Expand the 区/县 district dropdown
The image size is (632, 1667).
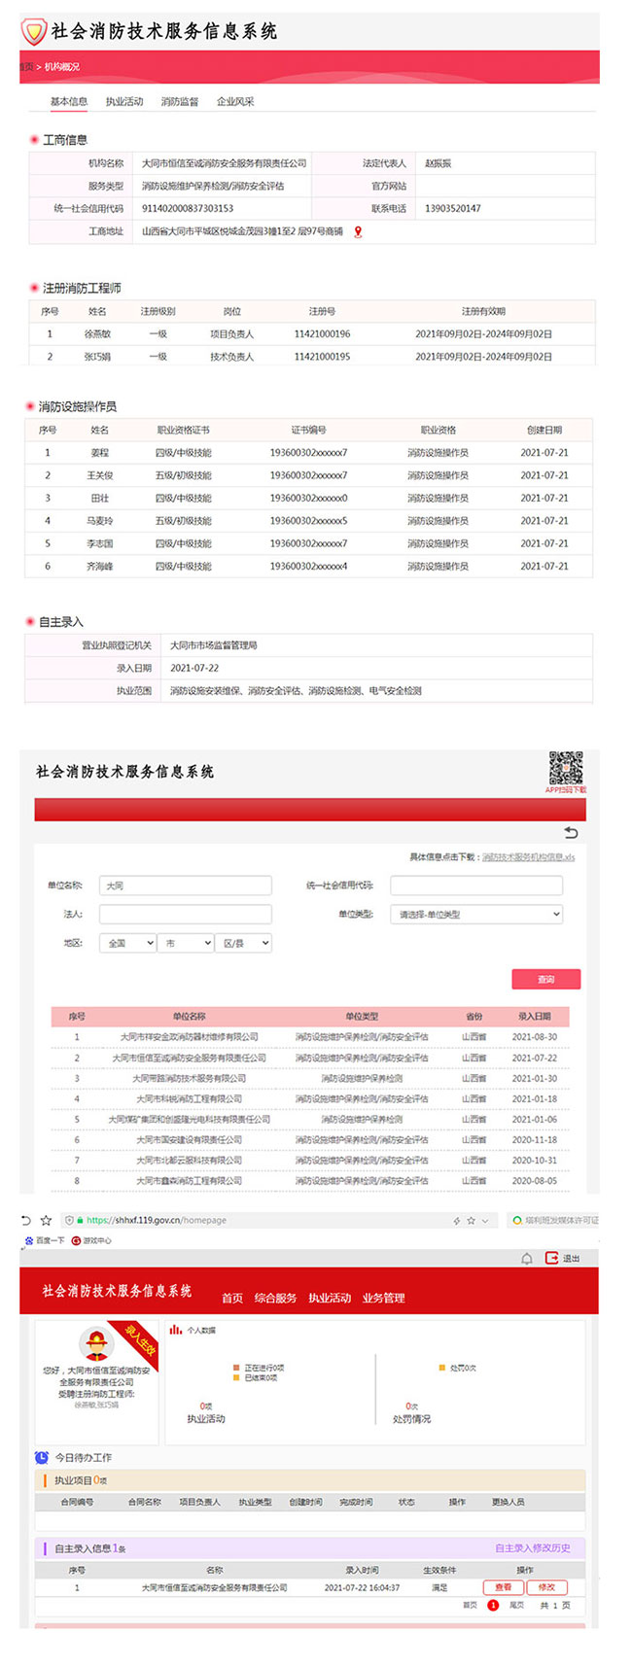click(244, 943)
